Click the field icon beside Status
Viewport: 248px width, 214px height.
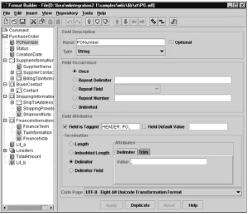12,48
